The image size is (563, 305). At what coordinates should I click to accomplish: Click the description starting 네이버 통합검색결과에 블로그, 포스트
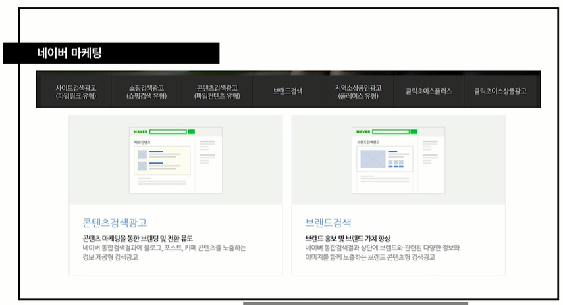[164, 248]
